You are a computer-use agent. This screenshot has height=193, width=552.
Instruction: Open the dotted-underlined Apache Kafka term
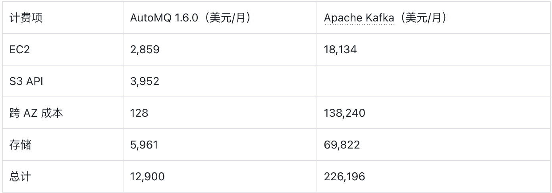point(359,18)
